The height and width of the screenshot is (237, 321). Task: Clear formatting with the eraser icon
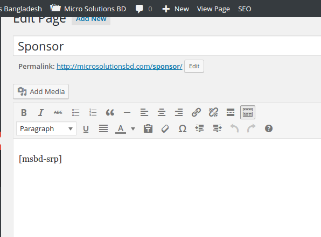click(165, 129)
